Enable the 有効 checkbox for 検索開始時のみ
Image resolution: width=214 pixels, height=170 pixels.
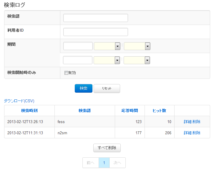[x=66, y=73]
